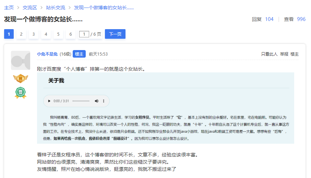Toggle 只看此人 filter for this poster
This screenshot has width=311, height=178.
269,54
